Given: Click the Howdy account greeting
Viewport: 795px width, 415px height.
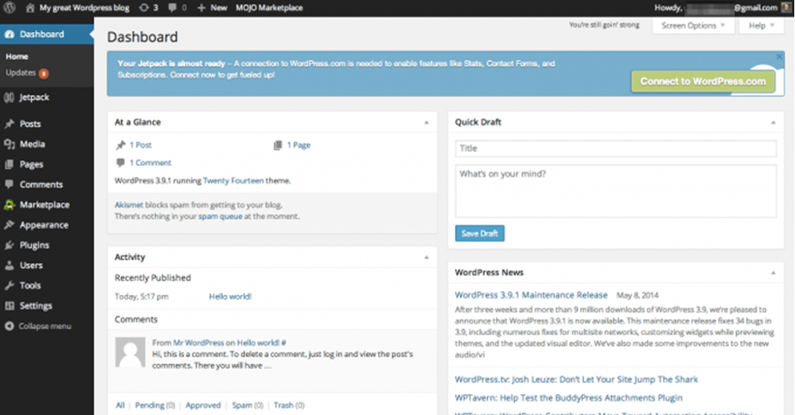Looking at the screenshot, I should pos(716,8).
